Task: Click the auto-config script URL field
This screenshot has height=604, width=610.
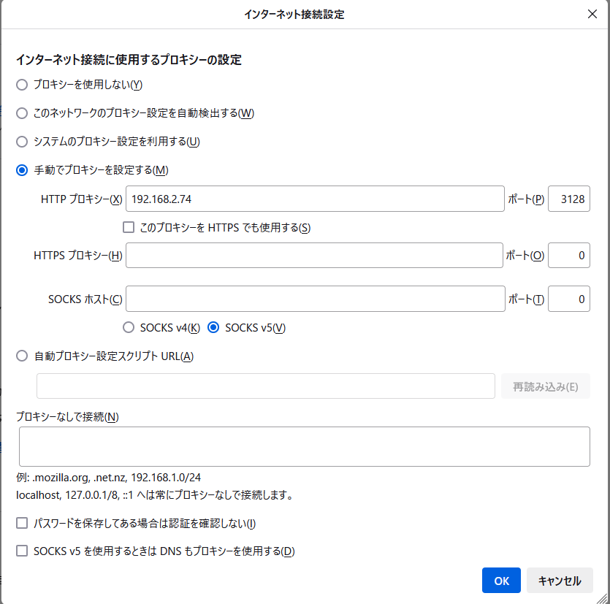Action: pyautogui.click(x=265, y=386)
